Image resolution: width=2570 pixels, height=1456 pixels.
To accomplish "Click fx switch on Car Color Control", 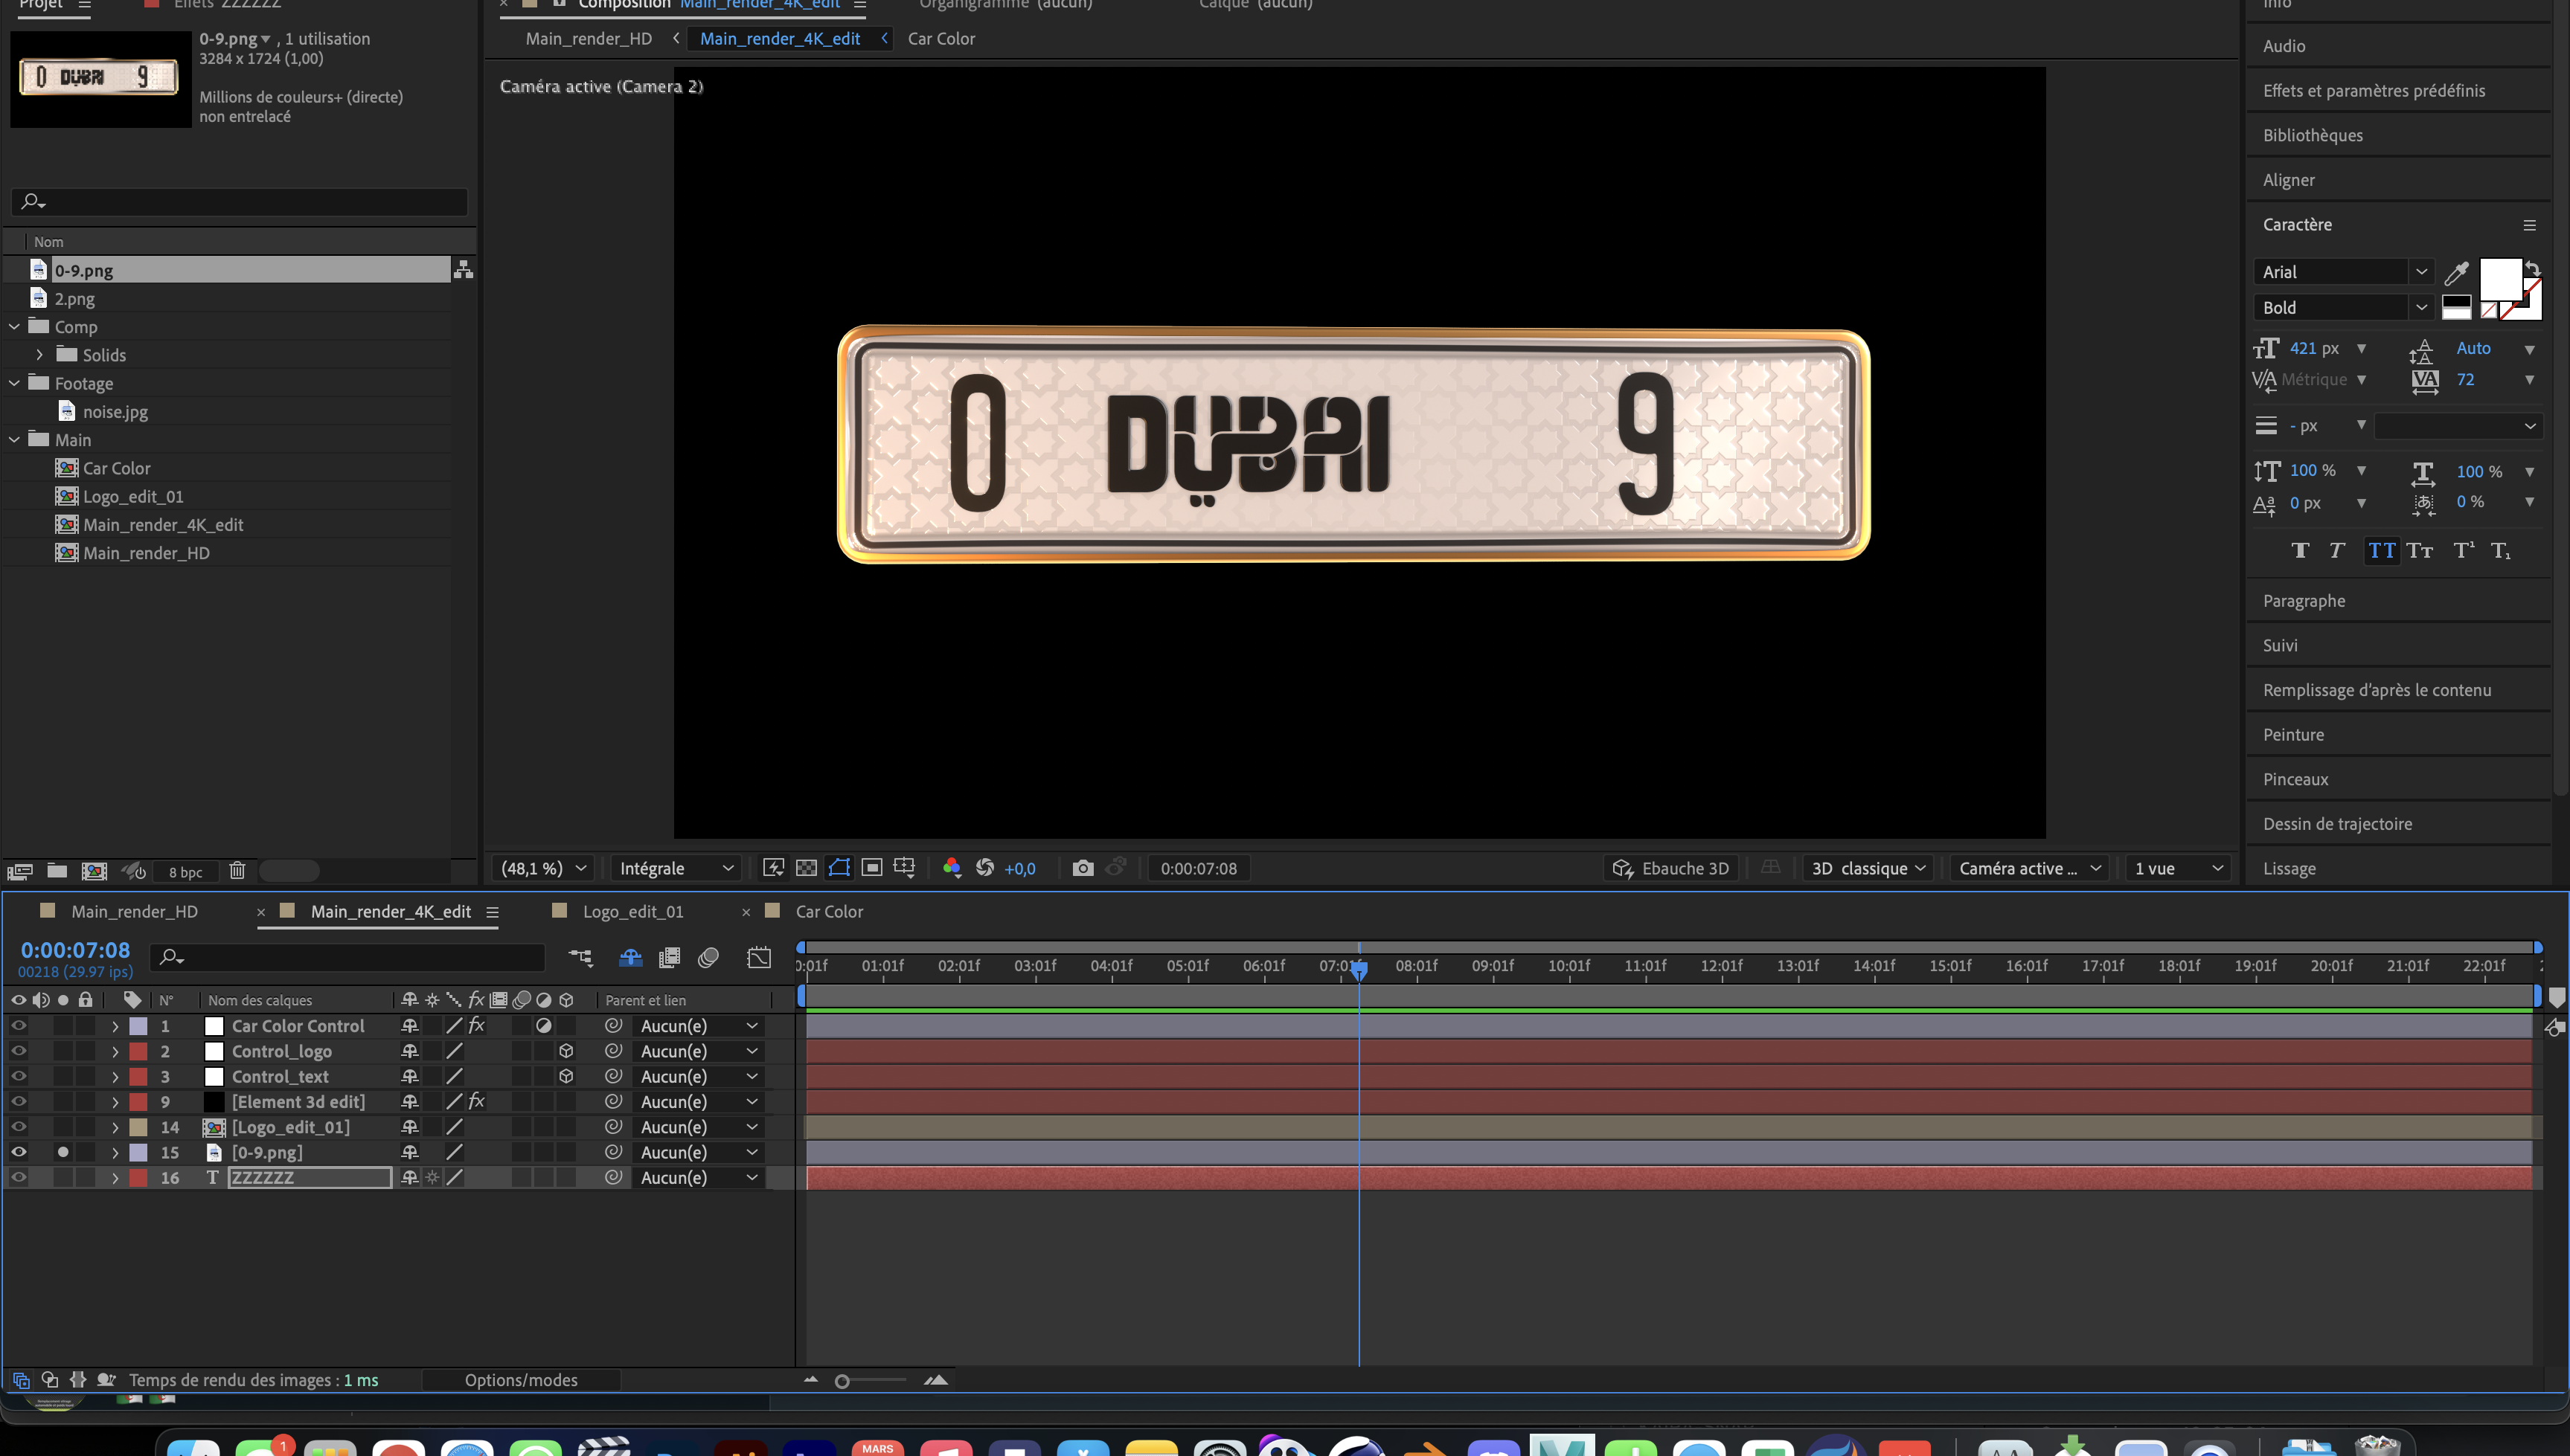I will 476,1026.
